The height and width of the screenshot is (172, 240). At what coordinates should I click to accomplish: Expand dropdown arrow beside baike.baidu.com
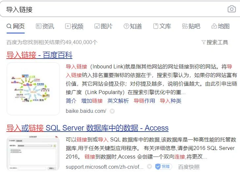point(112,111)
